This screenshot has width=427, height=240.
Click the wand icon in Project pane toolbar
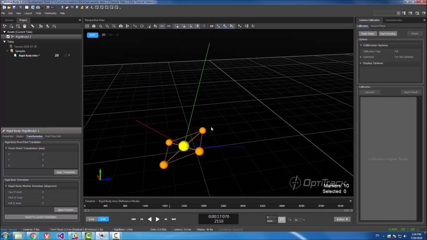[32, 26]
